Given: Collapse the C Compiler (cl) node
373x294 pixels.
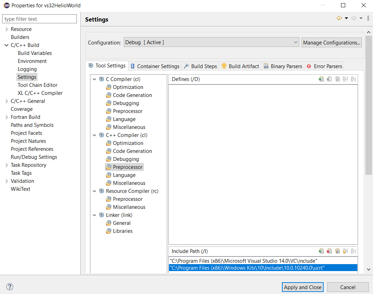Looking at the screenshot, I should pyautogui.click(x=95, y=79).
